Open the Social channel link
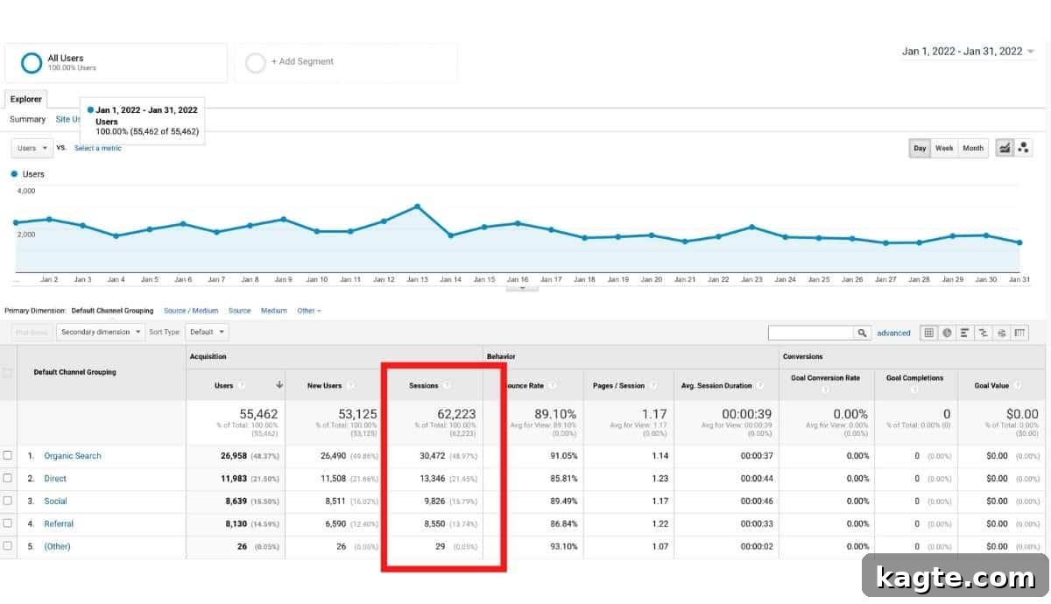1051x604 pixels. [55, 501]
